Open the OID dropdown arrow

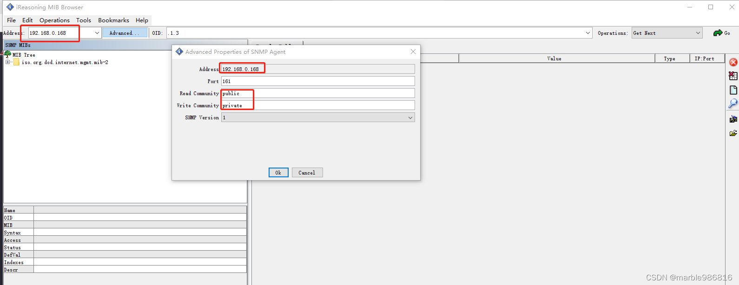coord(587,33)
